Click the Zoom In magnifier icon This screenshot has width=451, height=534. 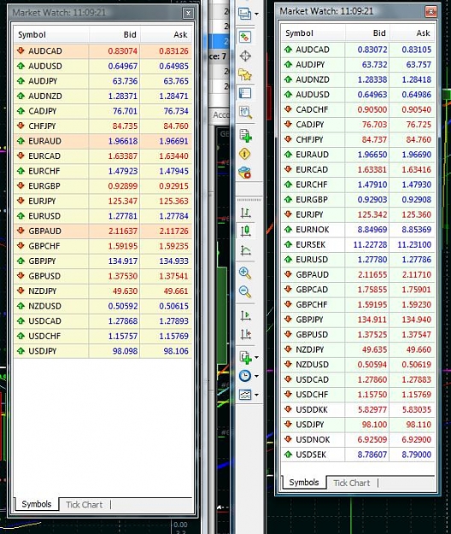coord(245,273)
